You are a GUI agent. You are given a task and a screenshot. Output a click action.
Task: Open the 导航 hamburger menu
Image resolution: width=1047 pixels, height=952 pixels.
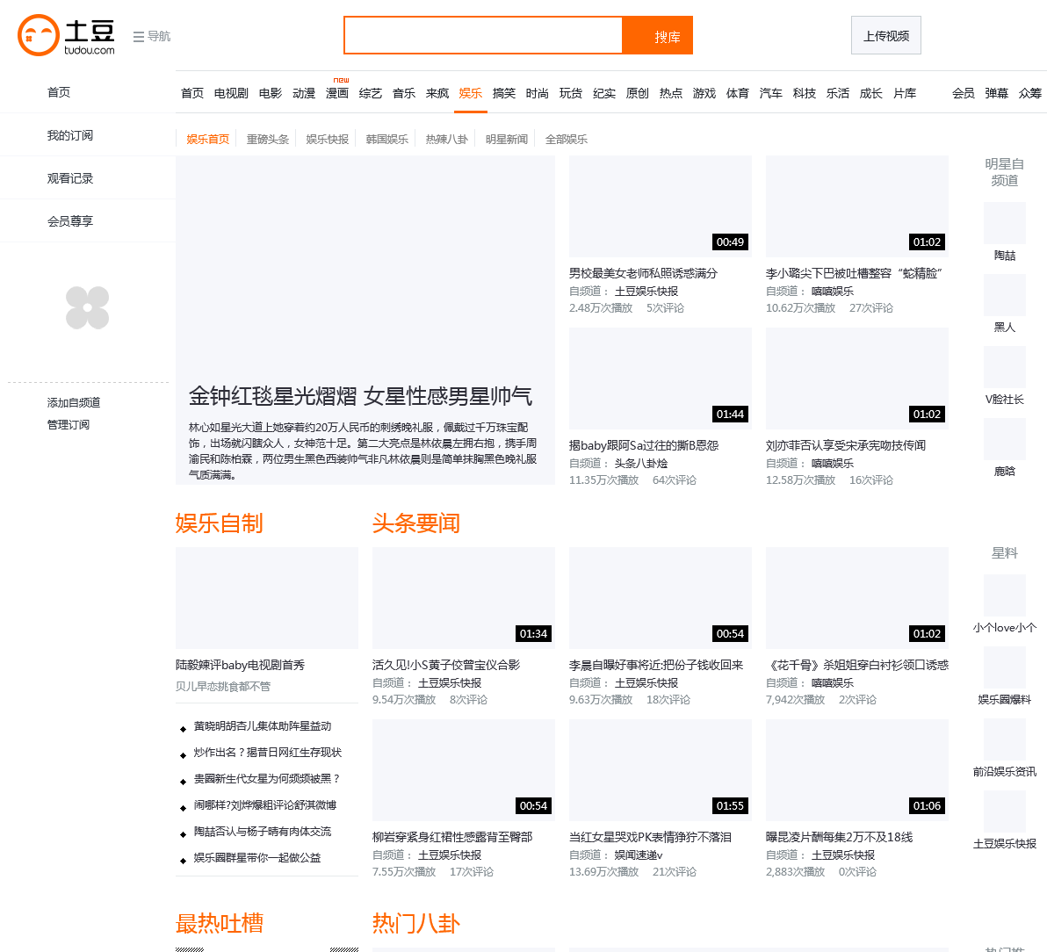[152, 36]
